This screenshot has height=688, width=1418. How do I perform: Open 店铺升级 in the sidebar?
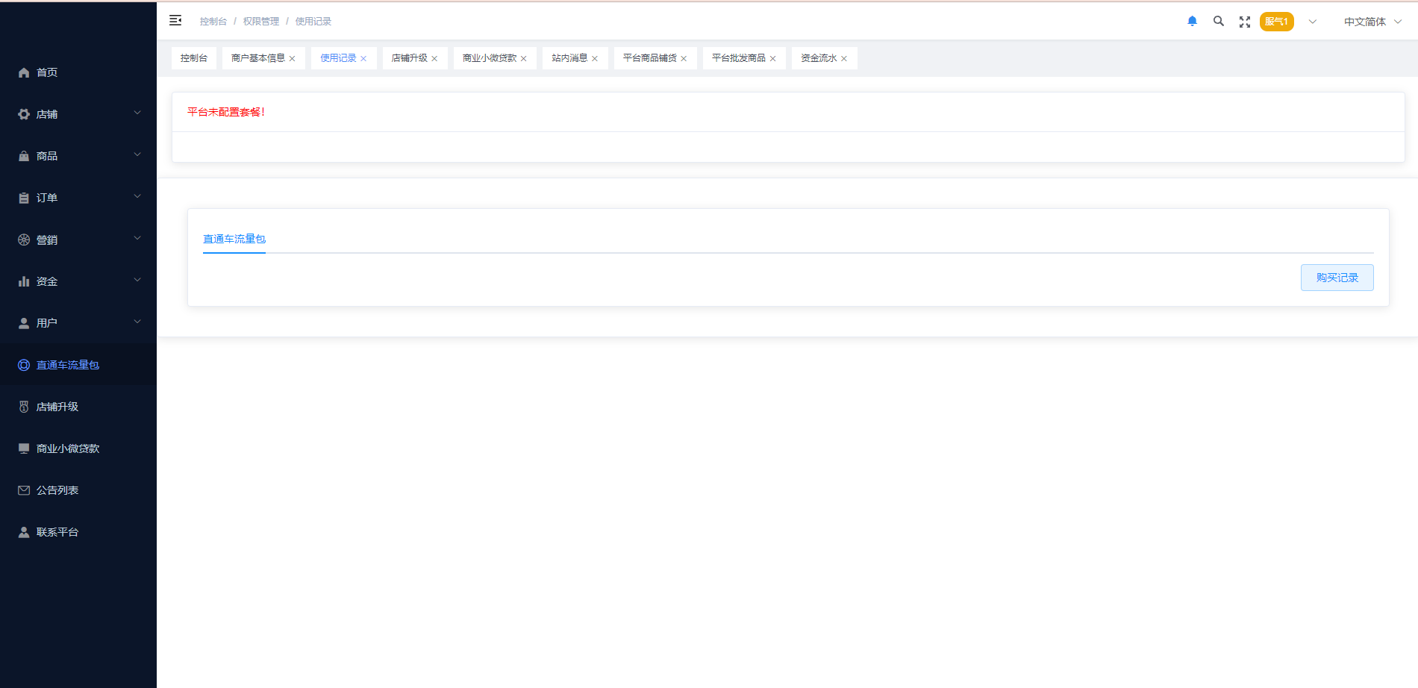click(57, 407)
